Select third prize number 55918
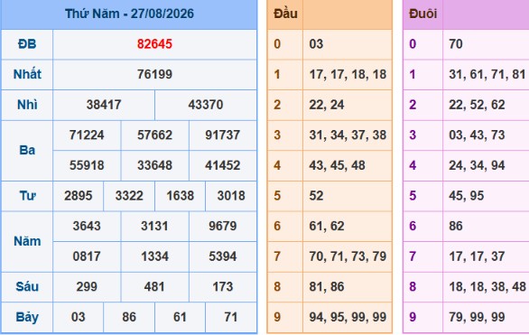This screenshot has height=335, width=529. tap(87, 165)
